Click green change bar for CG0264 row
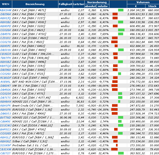Screen dimensions: 159x155 pos(121,30)
